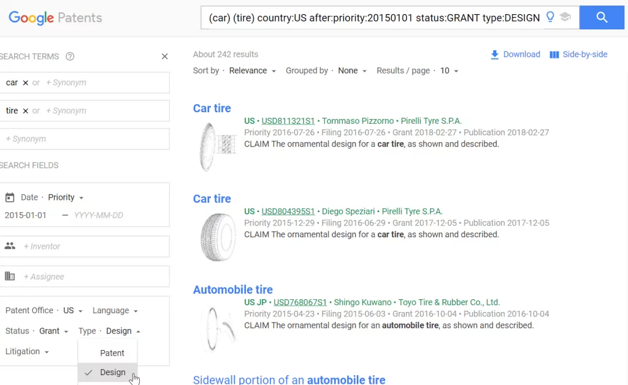The height and width of the screenshot is (385, 628).
Task: Click the Synonym field next to 'car'
Action: point(66,82)
